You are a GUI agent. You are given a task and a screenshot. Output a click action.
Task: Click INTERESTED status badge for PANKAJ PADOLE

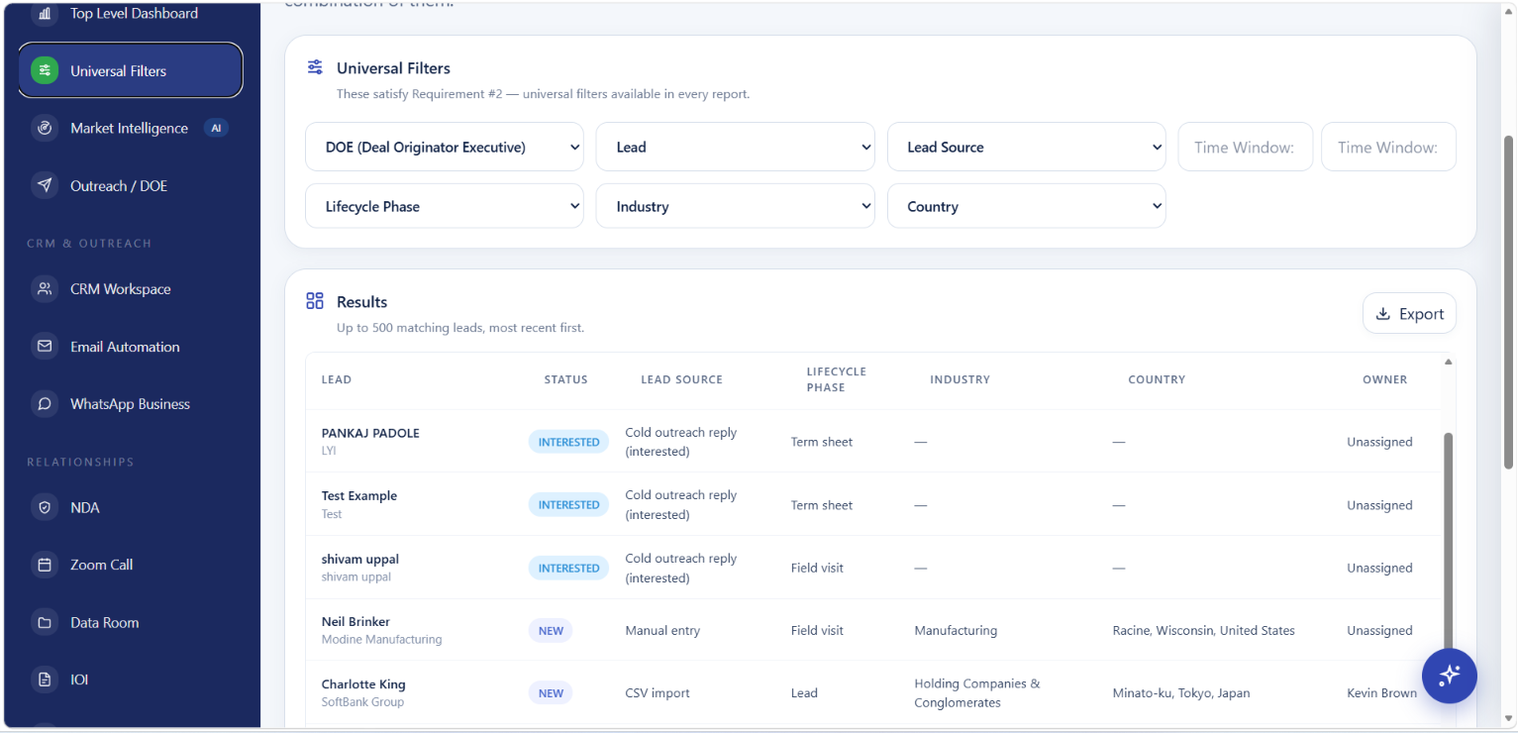568,442
